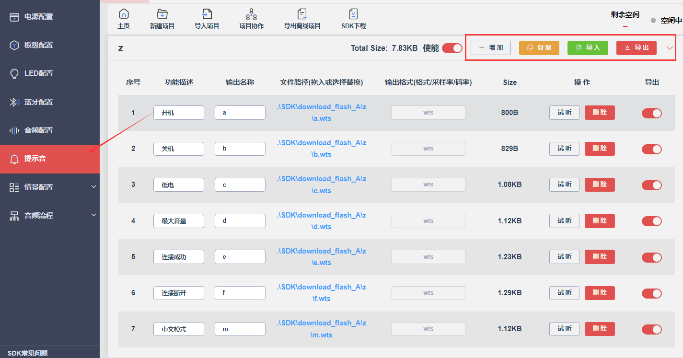Toggle the 使能 enable switch

[452, 48]
